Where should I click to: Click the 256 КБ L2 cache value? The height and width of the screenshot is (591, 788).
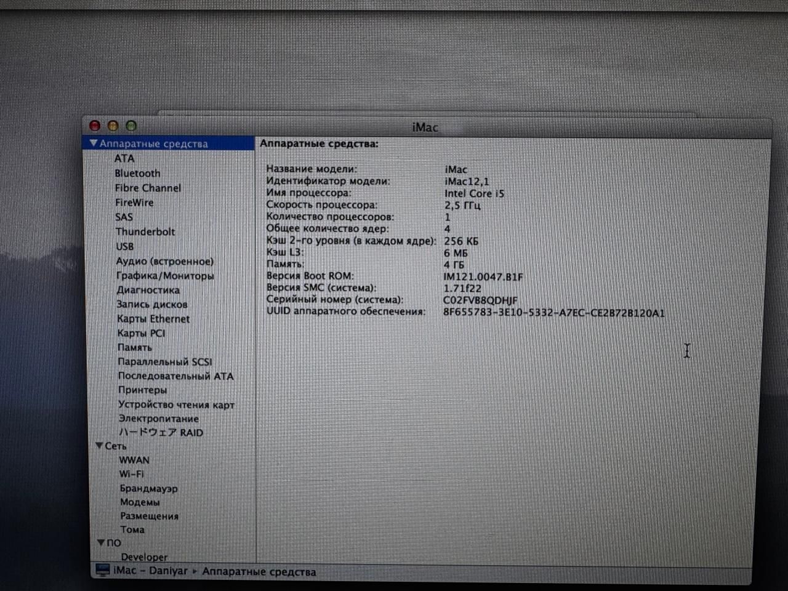click(461, 241)
